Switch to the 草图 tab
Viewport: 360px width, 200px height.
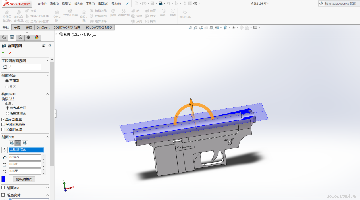pyautogui.click(x=17, y=27)
